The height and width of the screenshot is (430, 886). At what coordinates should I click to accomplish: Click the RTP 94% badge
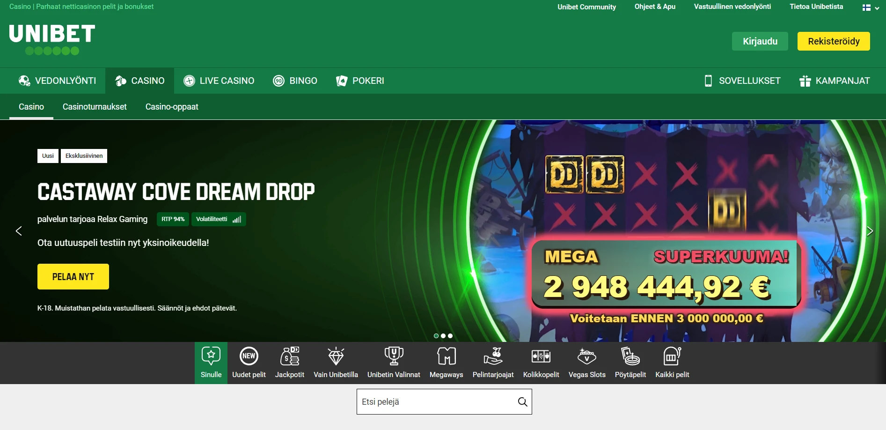(173, 219)
